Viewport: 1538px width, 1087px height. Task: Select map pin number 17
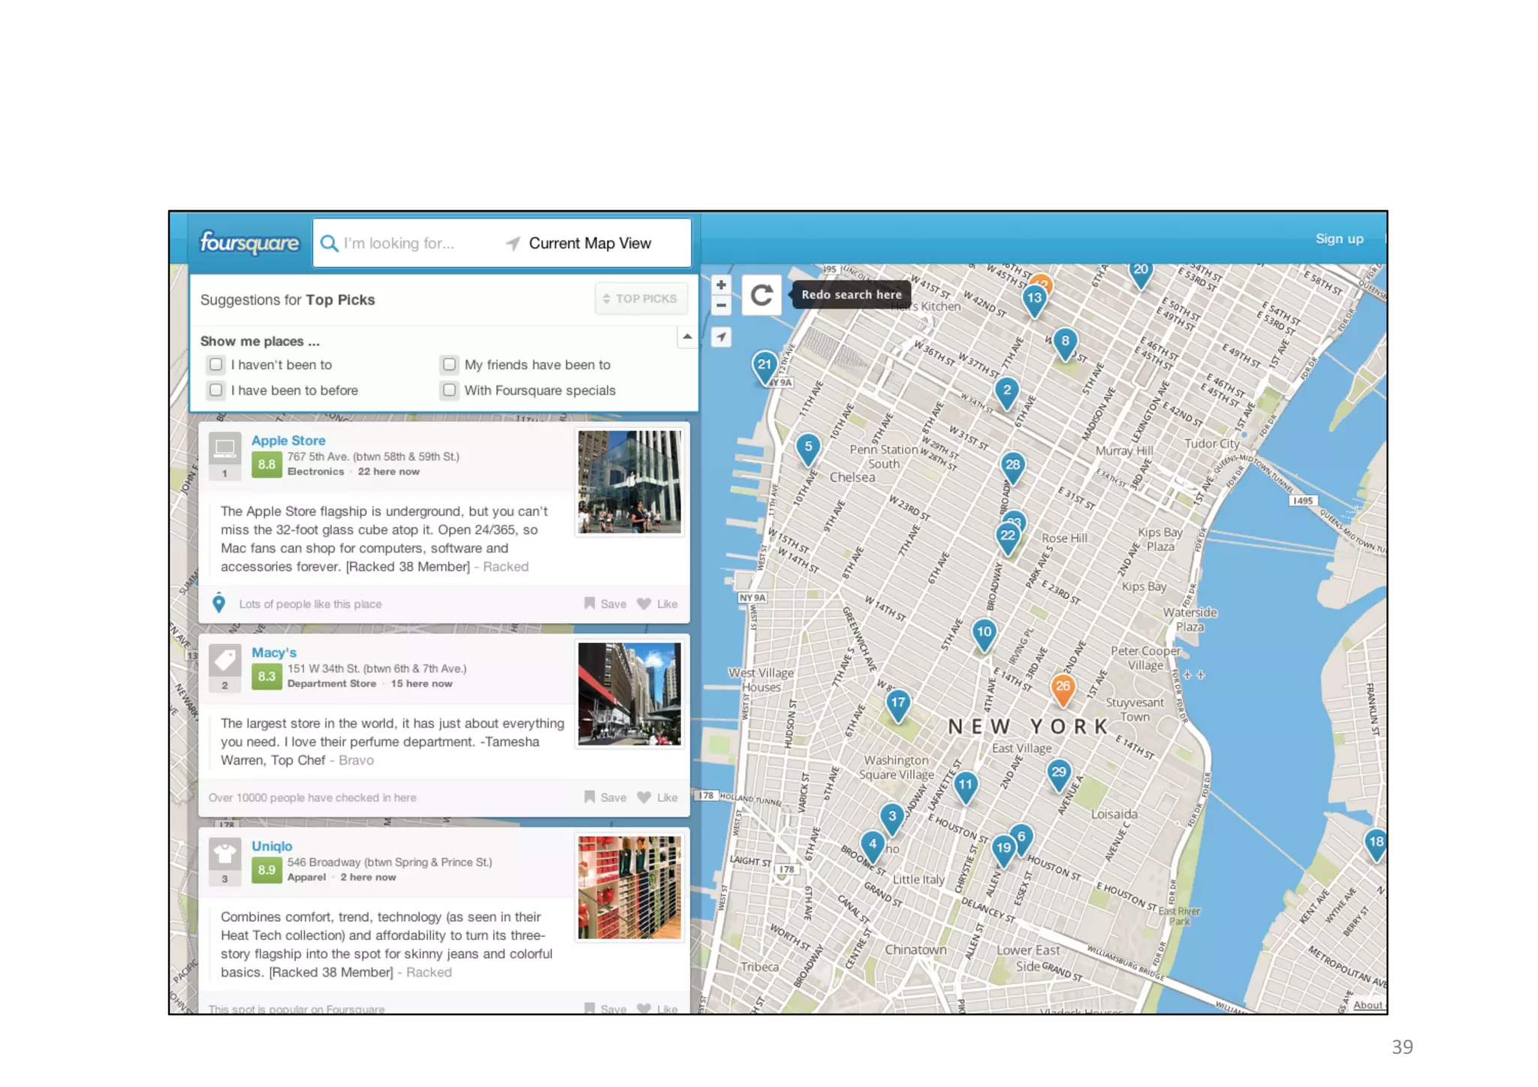(x=898, y=704)
